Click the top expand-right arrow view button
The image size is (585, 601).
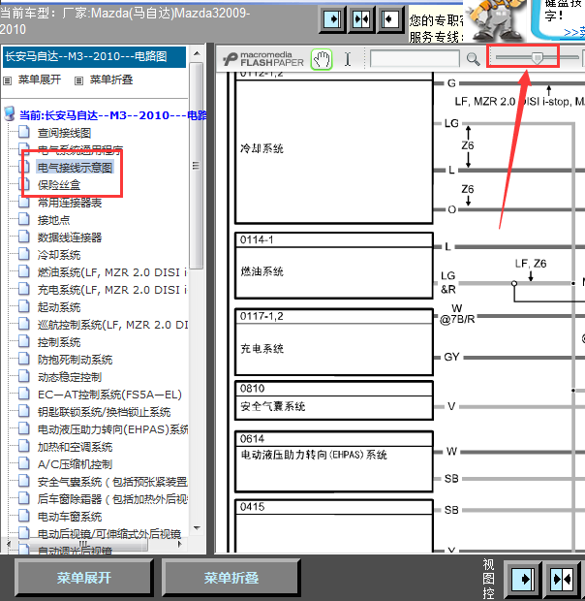[332, 19]
